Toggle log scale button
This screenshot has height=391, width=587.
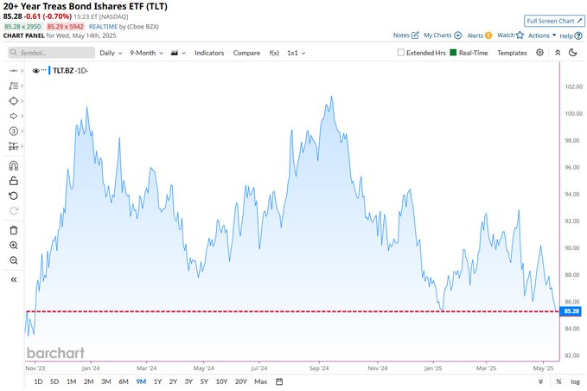575,381
